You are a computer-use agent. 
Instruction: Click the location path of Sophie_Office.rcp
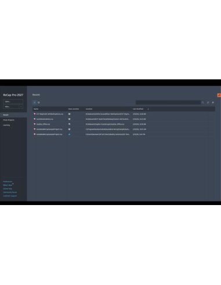105,124
